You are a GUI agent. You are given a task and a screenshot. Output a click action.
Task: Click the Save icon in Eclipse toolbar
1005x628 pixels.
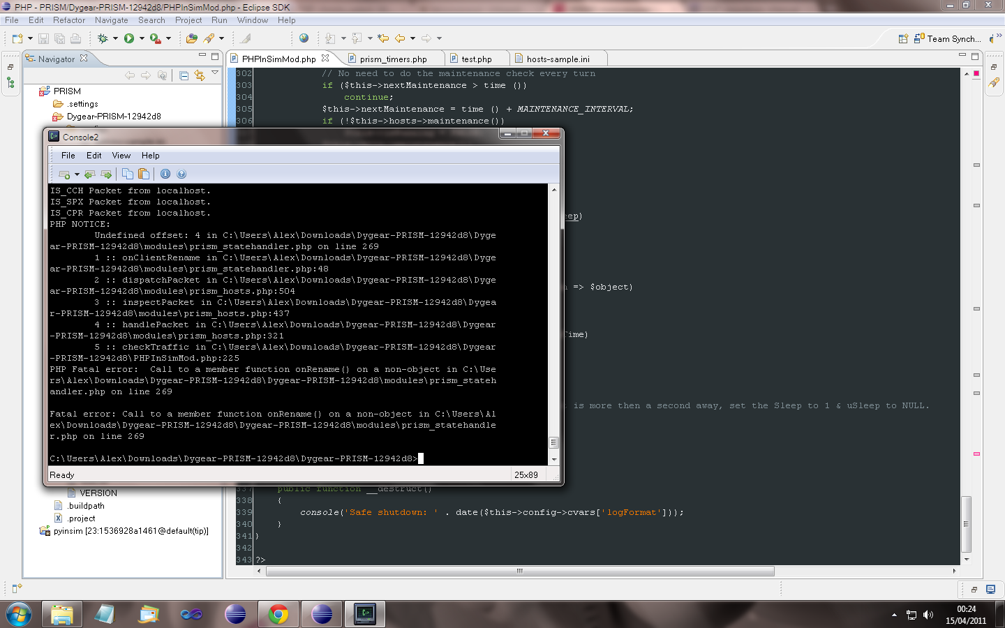pyautogui.click(x=43, y=38)
